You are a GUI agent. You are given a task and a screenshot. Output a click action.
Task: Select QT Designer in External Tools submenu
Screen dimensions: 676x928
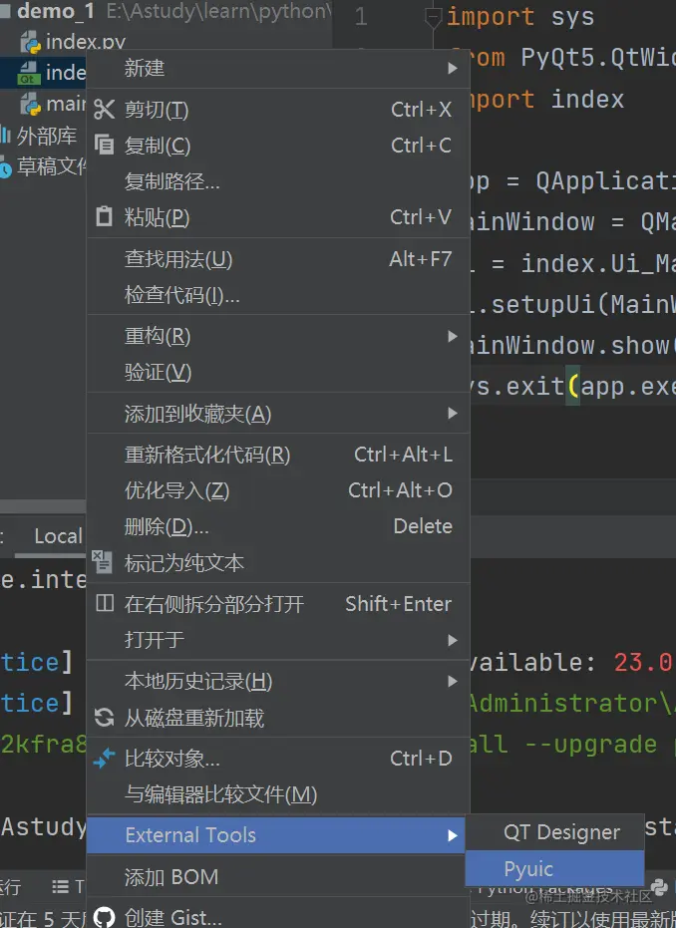pos(554,832)
